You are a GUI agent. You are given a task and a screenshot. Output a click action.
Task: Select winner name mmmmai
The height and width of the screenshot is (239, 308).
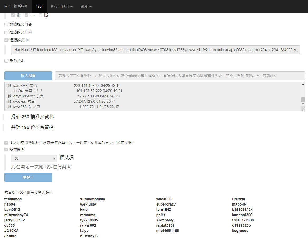[88, 215]
